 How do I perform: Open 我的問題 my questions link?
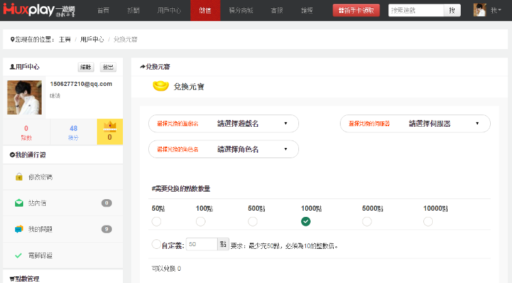[40, 229]
